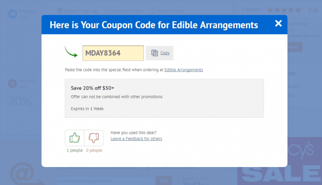
Task: Focus the email address input field
Action: click(x=105, y=180)
